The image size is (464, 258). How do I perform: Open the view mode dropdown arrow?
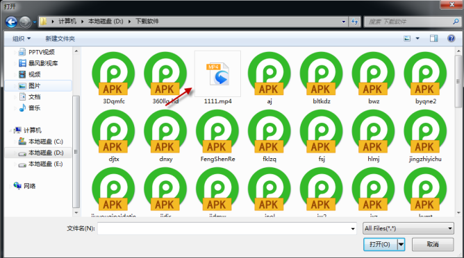pyautogui.click(x=417, y=38)
